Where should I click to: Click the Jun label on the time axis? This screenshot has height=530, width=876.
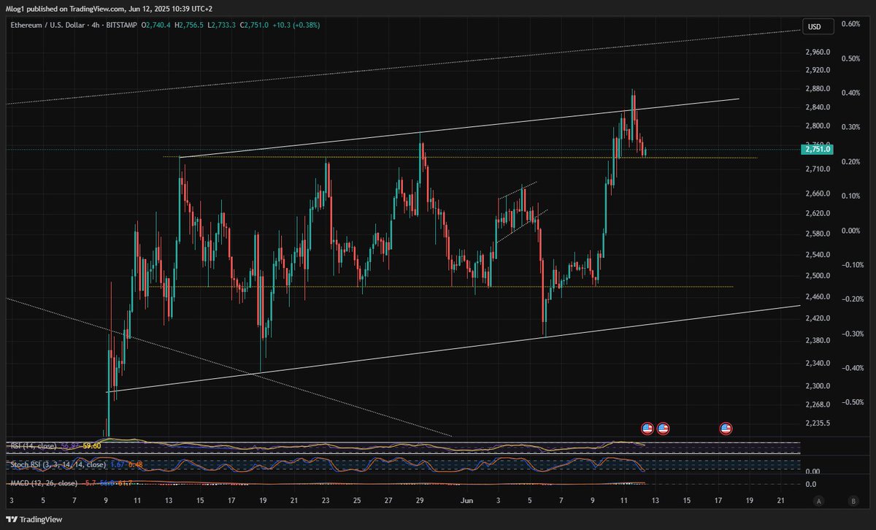click(x=467, y=501)
